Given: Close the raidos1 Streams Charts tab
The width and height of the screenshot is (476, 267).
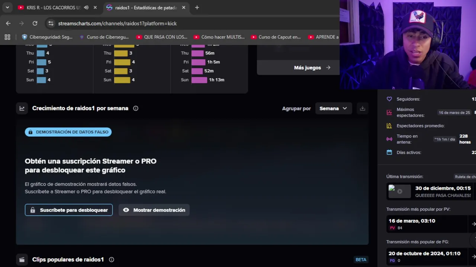Looking at the screenshot, I should coord(183,7).
